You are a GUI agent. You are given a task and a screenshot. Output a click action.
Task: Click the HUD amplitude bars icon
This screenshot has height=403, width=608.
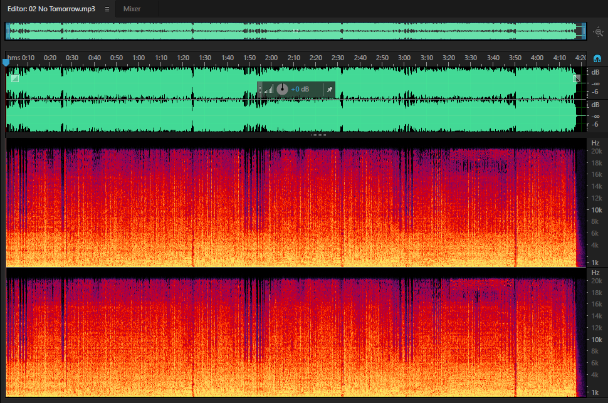[x=268, y=89]
